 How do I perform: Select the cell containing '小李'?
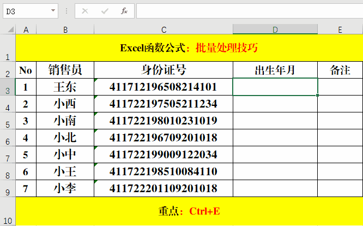[x=65, y=188]
